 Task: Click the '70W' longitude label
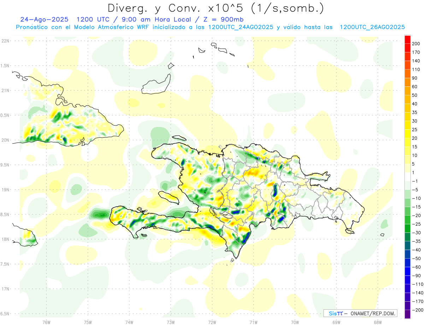click(295, 322)
